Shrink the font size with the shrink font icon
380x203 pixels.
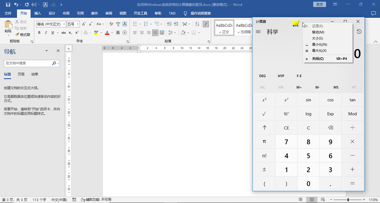coord(90,24)
